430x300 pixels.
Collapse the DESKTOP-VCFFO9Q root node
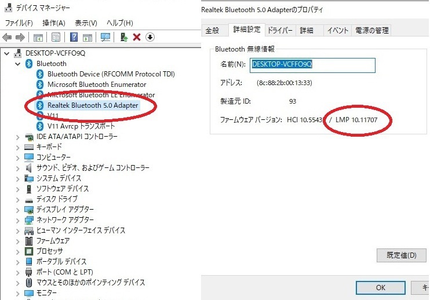(7, 53)
